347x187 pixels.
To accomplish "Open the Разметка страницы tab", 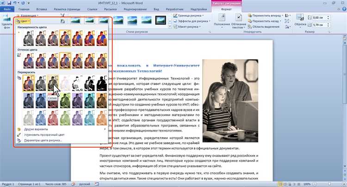I will coord(67,9).
